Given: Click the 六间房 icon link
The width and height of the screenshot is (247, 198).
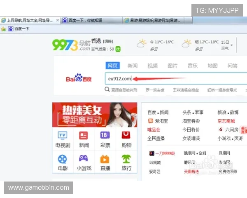Looking at the screenshot, I should pyautogui.click(x=221, y=130).
